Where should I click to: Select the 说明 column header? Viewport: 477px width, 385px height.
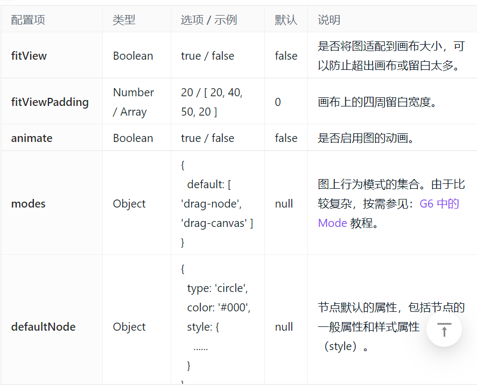point(328,19)
